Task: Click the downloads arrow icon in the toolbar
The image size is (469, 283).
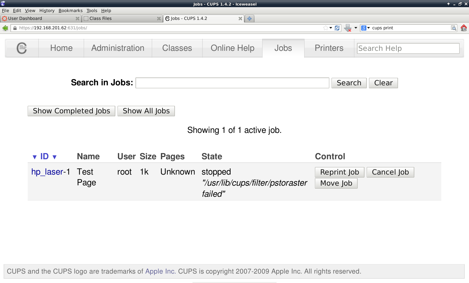Action: coord(348,28)
